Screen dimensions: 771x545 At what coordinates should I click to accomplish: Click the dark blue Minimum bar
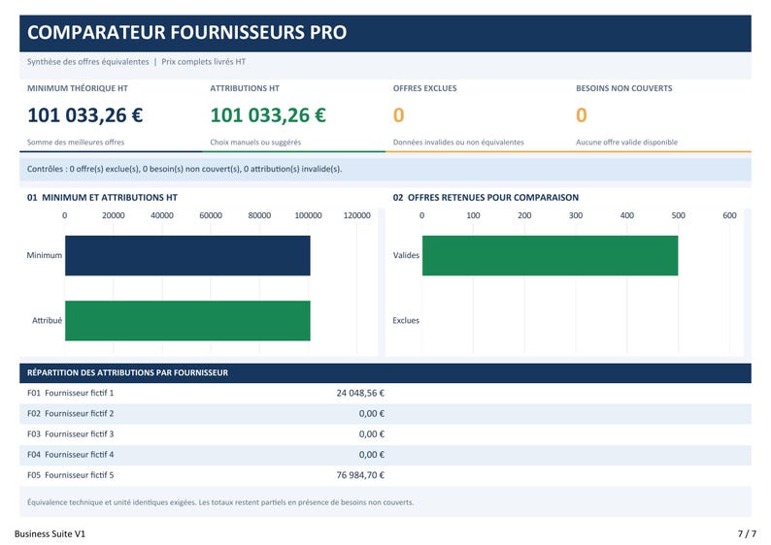click(187, 255)
